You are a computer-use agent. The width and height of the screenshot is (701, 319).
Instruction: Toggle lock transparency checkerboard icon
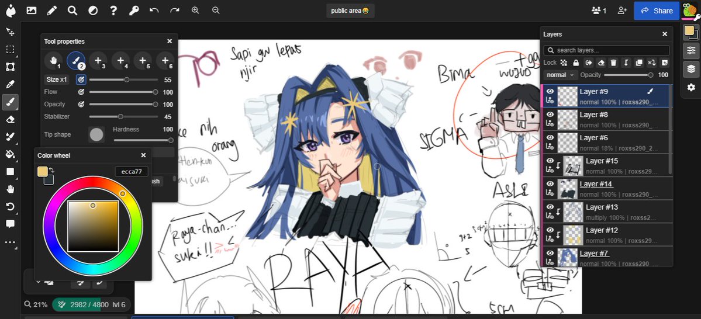click(564, 63)
